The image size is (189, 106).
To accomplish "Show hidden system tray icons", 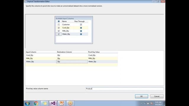I will tap(141, 103).
